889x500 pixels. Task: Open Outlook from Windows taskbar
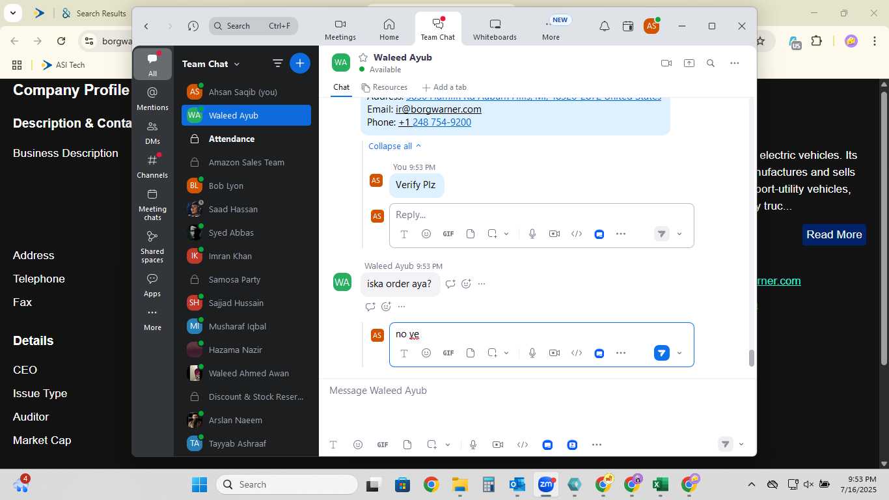click(x=517, y=484)
